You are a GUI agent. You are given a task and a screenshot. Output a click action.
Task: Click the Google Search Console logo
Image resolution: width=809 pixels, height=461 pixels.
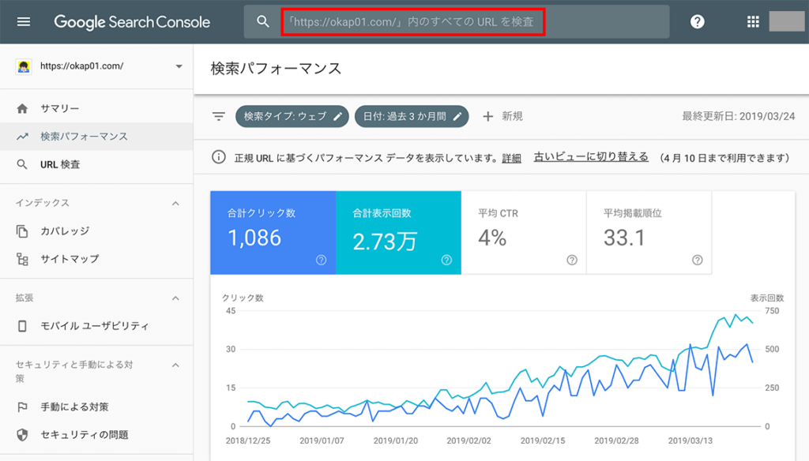(x=132, y=21)
